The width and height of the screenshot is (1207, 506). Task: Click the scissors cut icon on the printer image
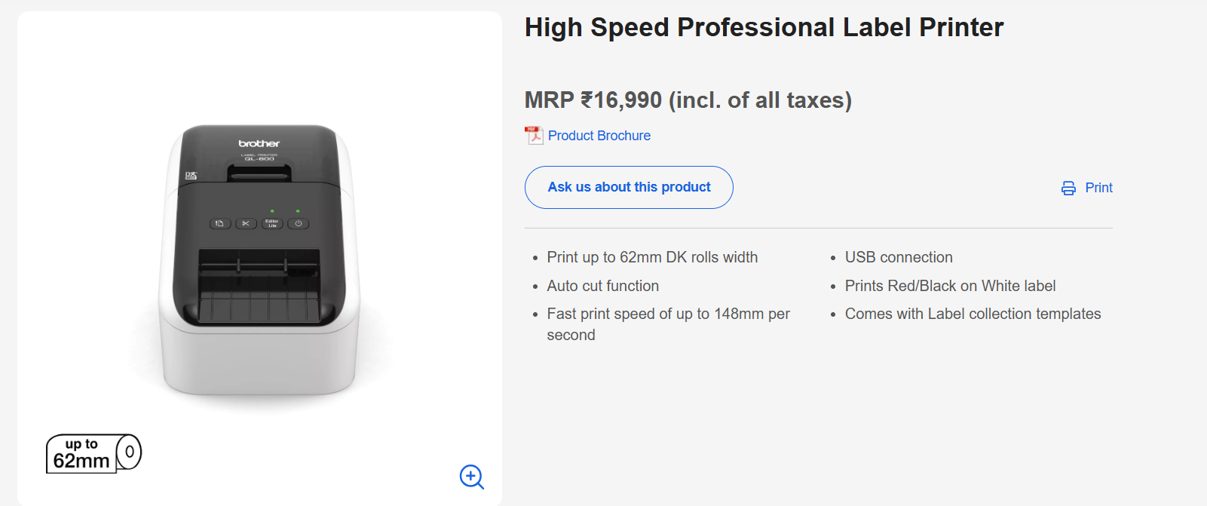[x=247, y=223]
